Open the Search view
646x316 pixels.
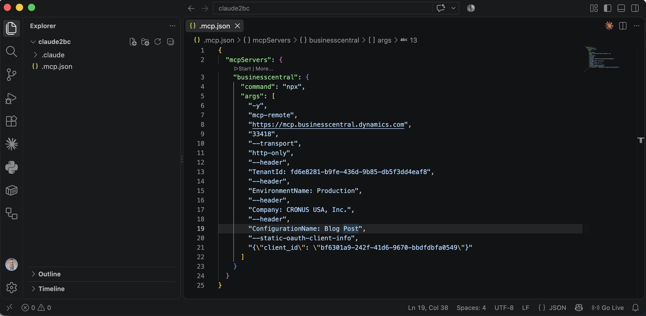[x=11, y=51]
